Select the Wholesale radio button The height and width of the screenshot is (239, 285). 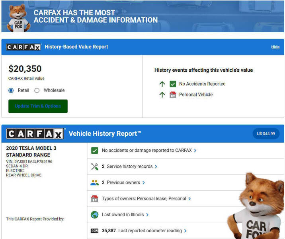coord(37,90)
